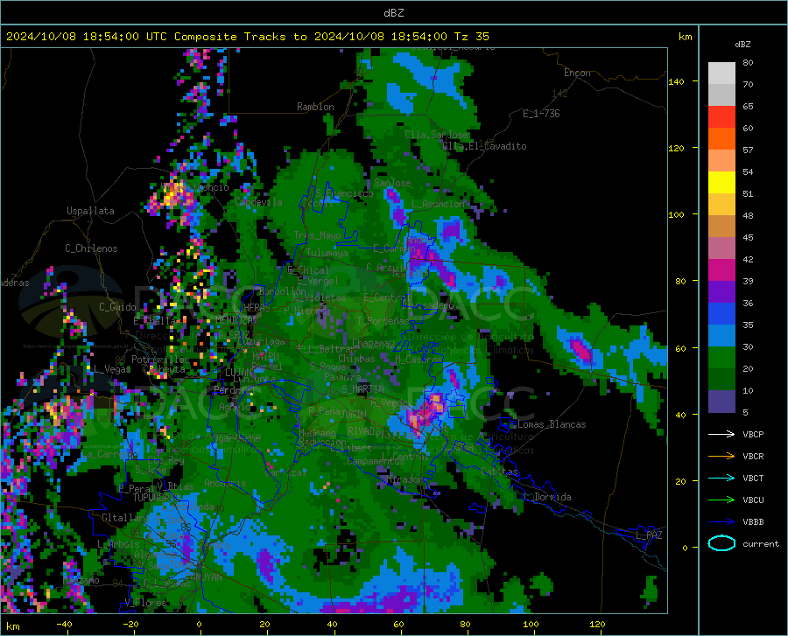788x636 pixels.
Task: Click the Clla.SanJose label
Action: [x=436, y=135]
